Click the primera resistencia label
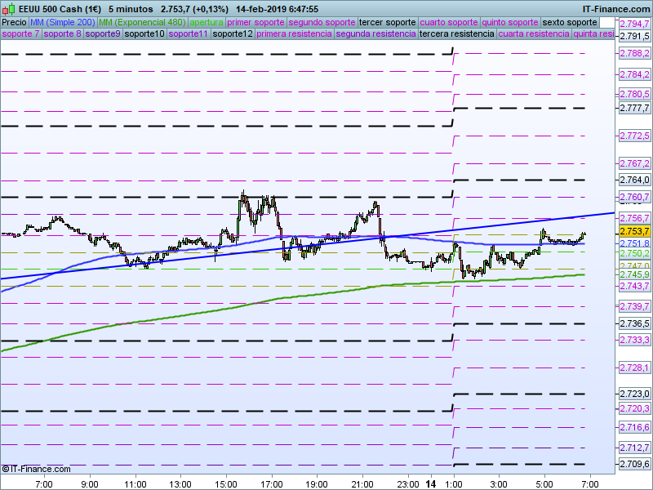This screenshot has width=653, height=490. pos(294,34)
